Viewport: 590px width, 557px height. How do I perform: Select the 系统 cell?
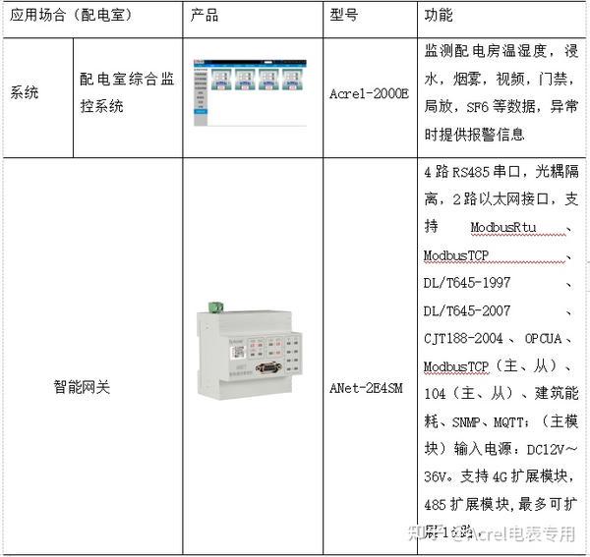click(x=38, y=97)
